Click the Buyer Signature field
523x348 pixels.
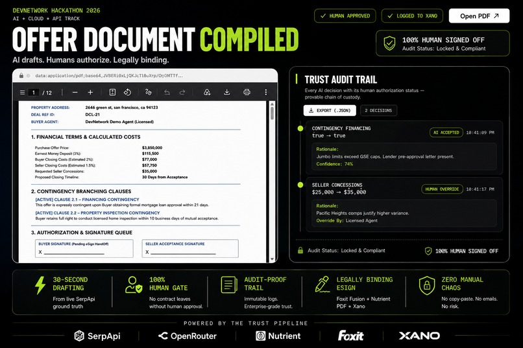click(84, 248)
